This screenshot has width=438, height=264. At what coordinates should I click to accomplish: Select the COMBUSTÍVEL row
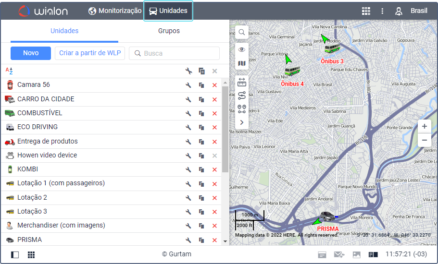(111, 113)
